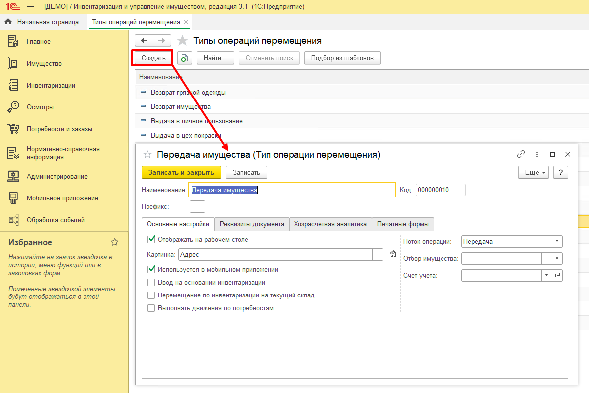Close the Типы операций перемещения tab
Screen dimensions: 589x393
[186, 22]
